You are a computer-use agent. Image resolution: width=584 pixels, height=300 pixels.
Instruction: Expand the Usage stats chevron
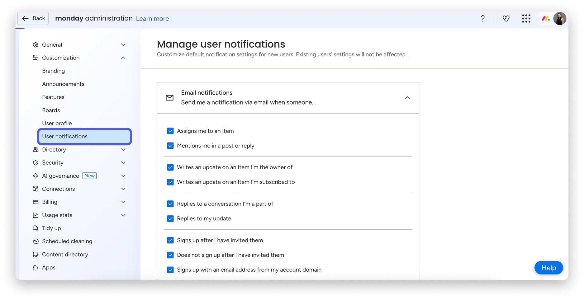click(123, 215)
